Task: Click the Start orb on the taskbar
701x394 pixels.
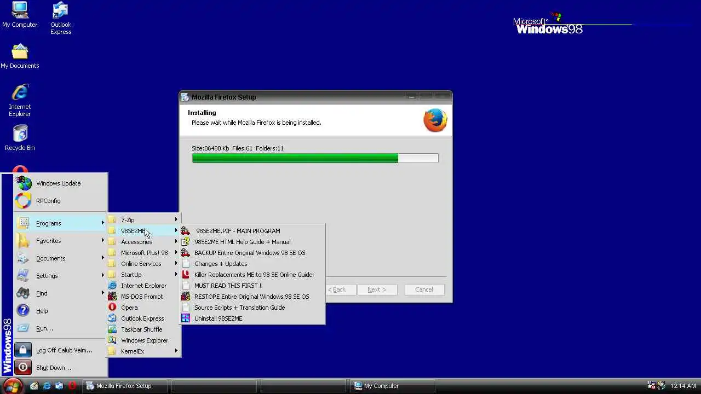Action: [13, 385]
